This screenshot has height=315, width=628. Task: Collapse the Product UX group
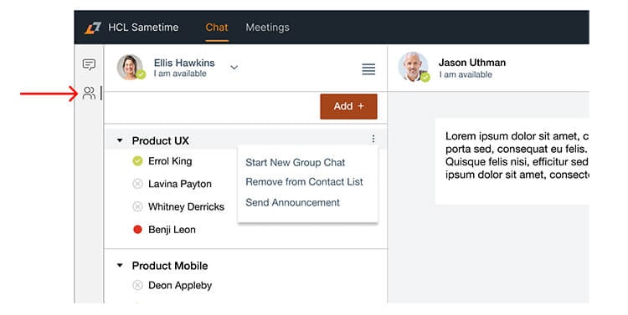pos(120,140)
